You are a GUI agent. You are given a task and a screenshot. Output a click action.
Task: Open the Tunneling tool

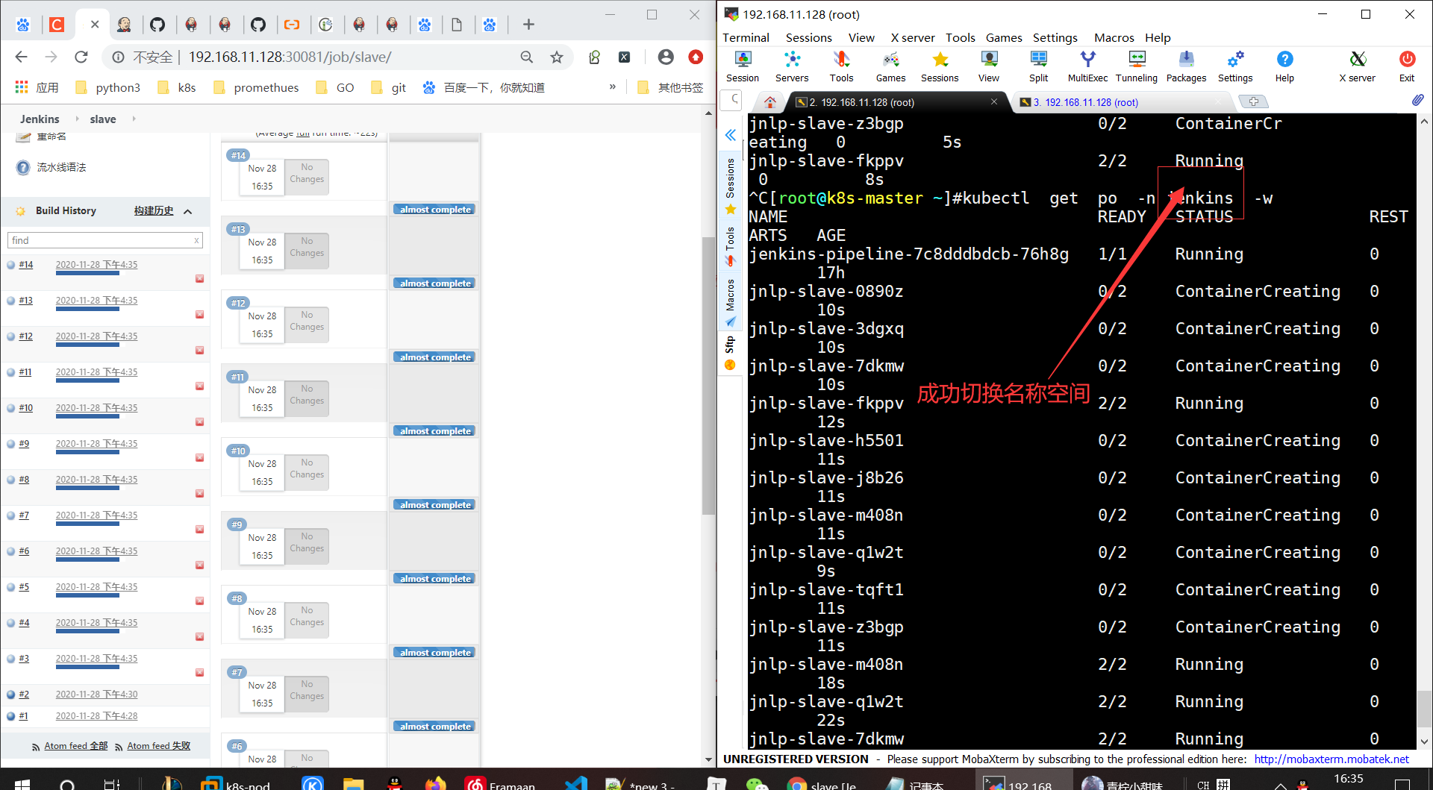point(1136,66)
